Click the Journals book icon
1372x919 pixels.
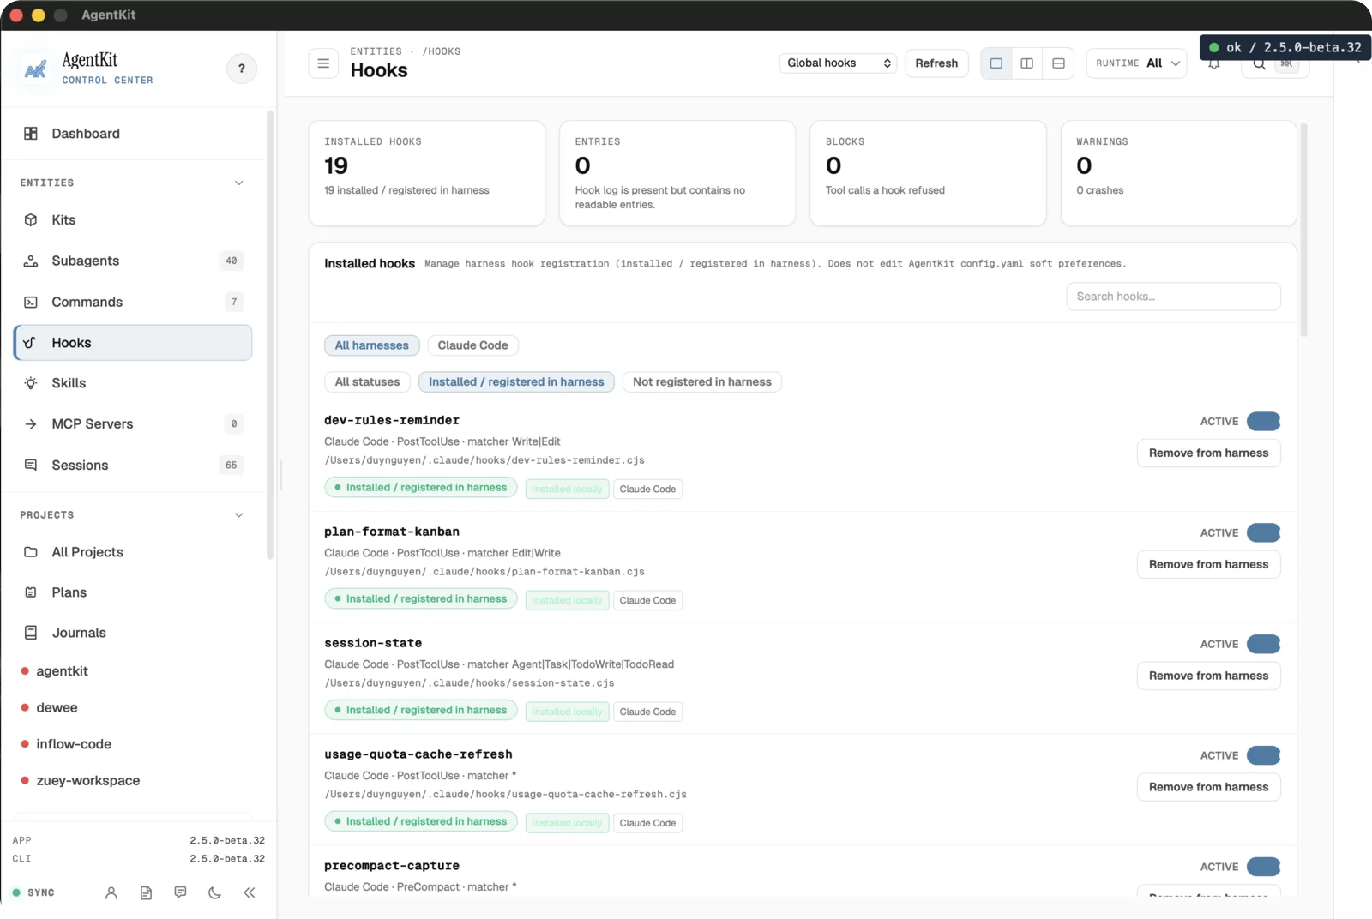click(31, 633)
